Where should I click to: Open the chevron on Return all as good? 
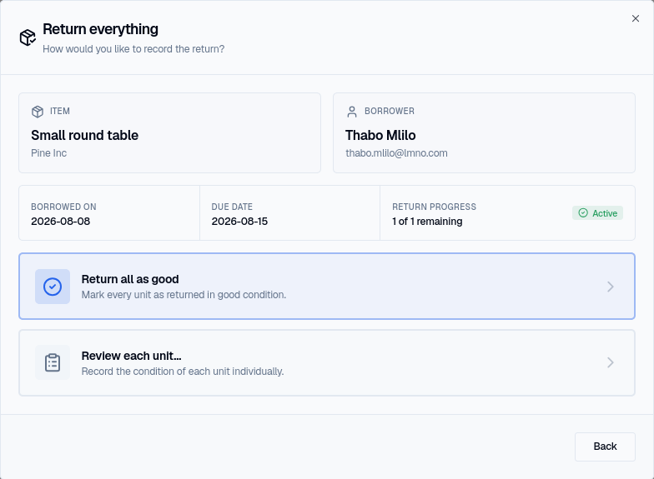(611, 287)
